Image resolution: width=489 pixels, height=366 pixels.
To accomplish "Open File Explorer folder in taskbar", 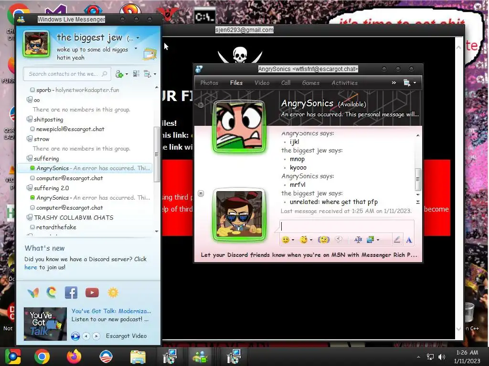I will click(138, 357).
